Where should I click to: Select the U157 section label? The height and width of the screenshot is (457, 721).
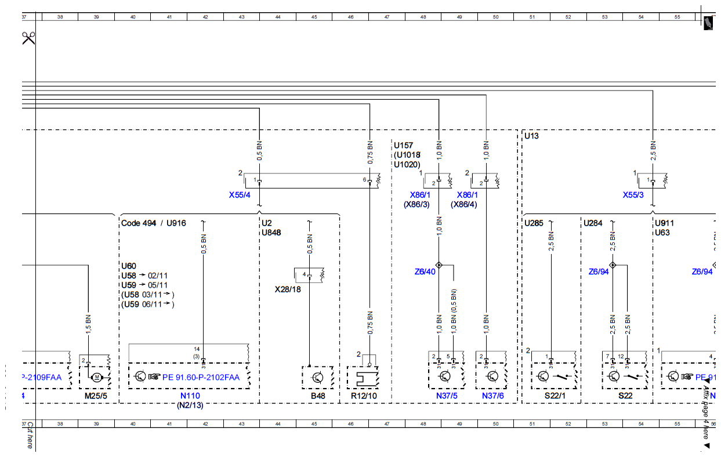pyautogui.click(x=404, y=145)
